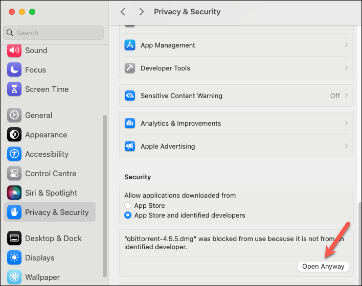Click the Siri & Spotlight icon
Image resolution: width=362 pixels, height=286 pixels.
click(14, 193)
